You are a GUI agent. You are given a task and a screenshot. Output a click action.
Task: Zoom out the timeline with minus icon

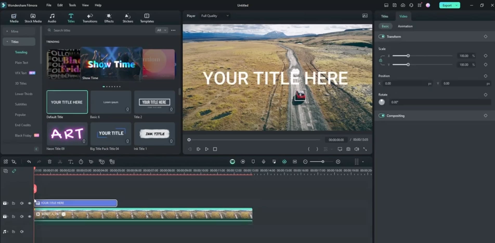tap(305, 162)
